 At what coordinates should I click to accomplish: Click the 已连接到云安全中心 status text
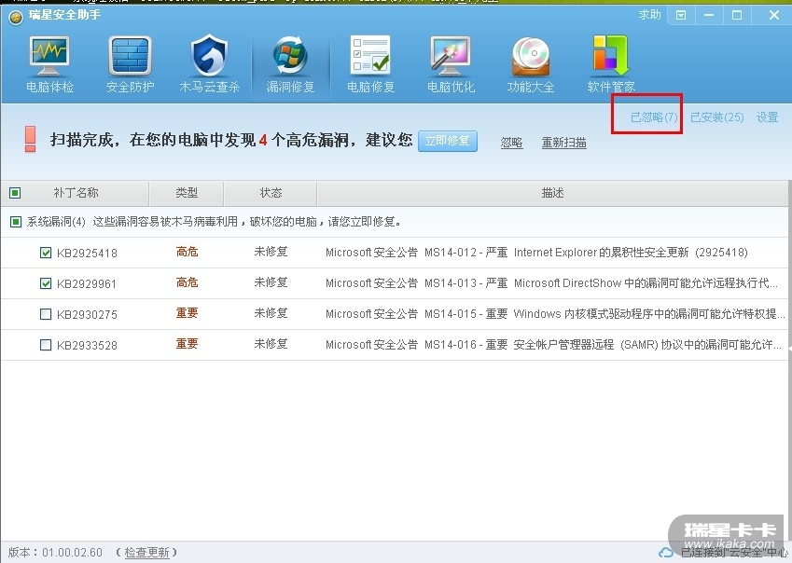click(734, 553)
